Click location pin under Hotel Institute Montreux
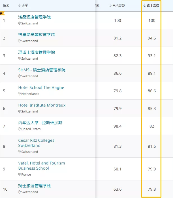The height and width of the screenshot is (198, 173). 19,111
